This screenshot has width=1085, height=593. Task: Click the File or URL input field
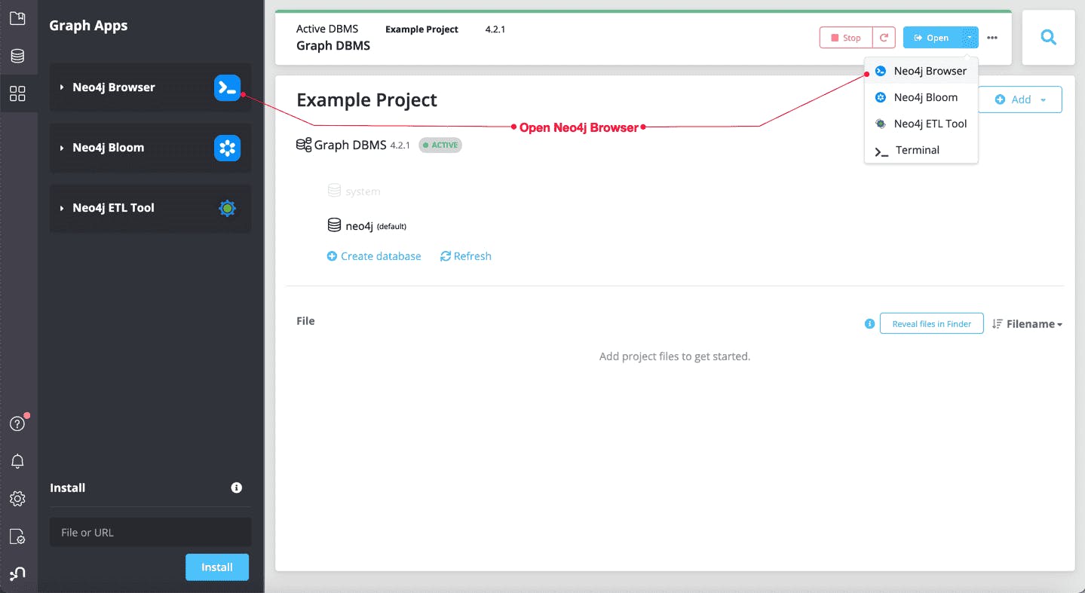coord(150,532)
